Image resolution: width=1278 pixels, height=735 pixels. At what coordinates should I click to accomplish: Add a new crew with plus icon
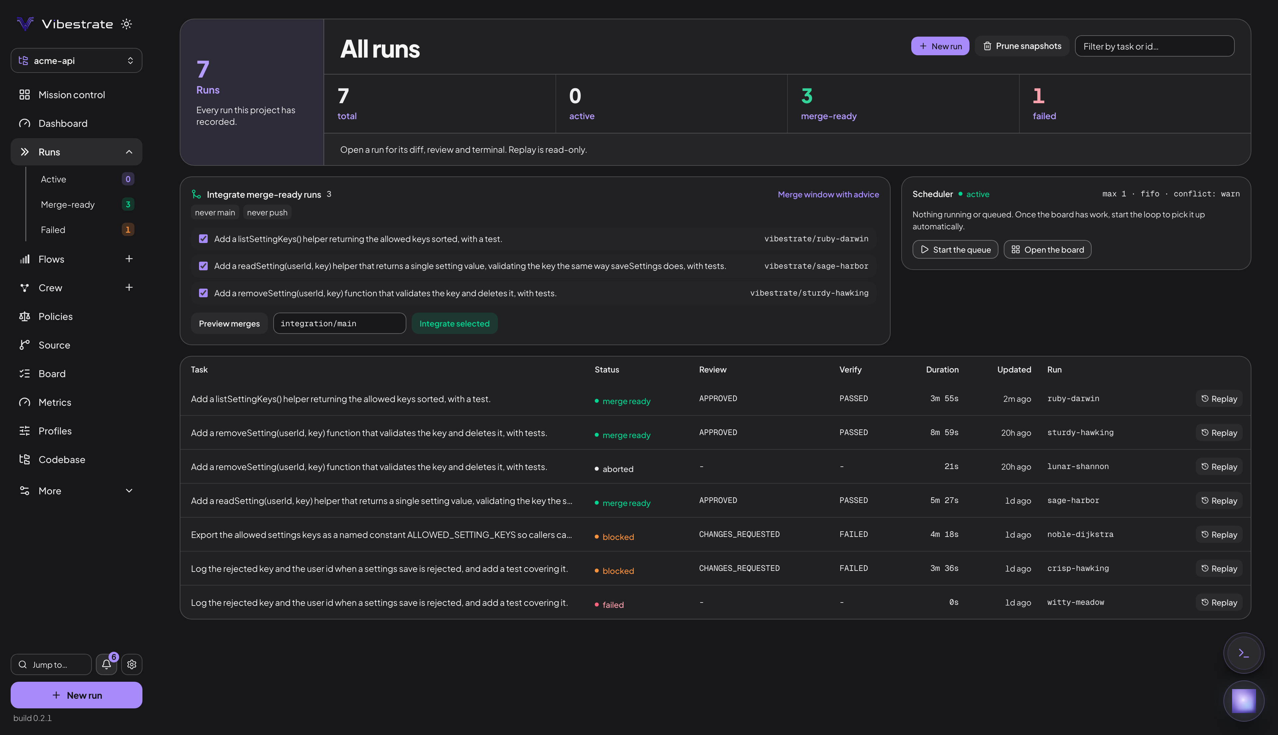click(129, 287)
